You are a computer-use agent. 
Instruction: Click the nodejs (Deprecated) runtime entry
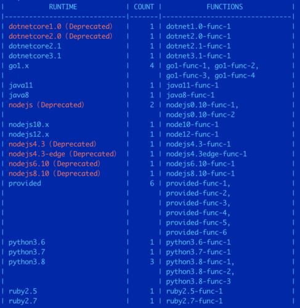[x=46, y=105]
